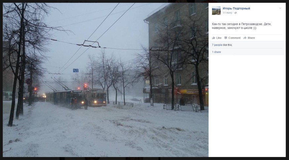Click the Share arrow icon
The height and width of the screenshot is (160, 289).
tap(245, 38)
